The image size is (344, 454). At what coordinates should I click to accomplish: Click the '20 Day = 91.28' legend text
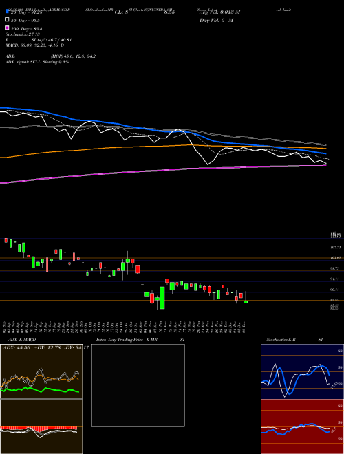pyautogui.click(x=27, y=12)
